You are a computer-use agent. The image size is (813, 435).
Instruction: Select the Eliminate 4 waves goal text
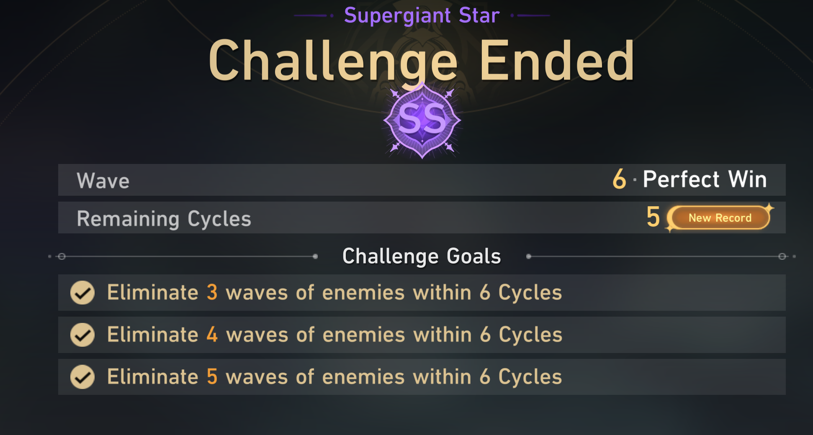(334, 335)
